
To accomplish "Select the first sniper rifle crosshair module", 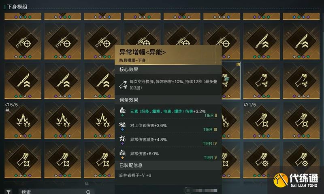I will (23, 41).
